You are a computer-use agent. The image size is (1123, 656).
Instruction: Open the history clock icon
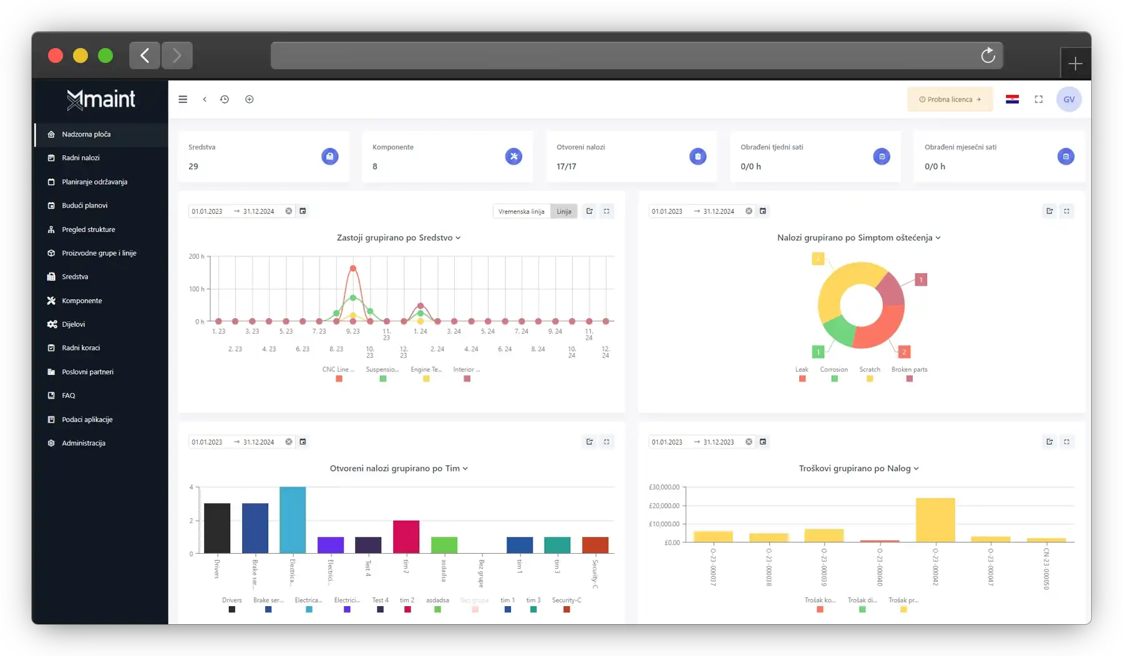(x=225, y=99)
